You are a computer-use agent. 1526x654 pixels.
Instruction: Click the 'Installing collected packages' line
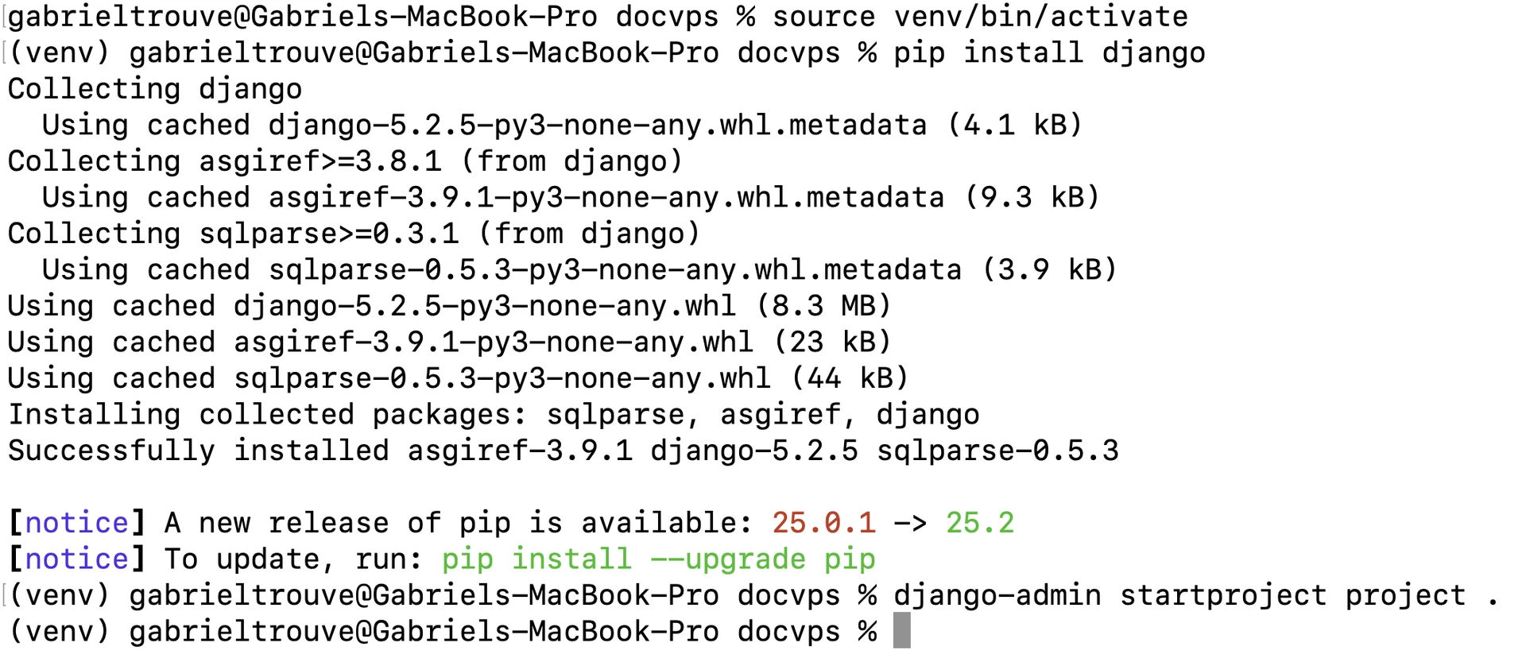[493, 415]
